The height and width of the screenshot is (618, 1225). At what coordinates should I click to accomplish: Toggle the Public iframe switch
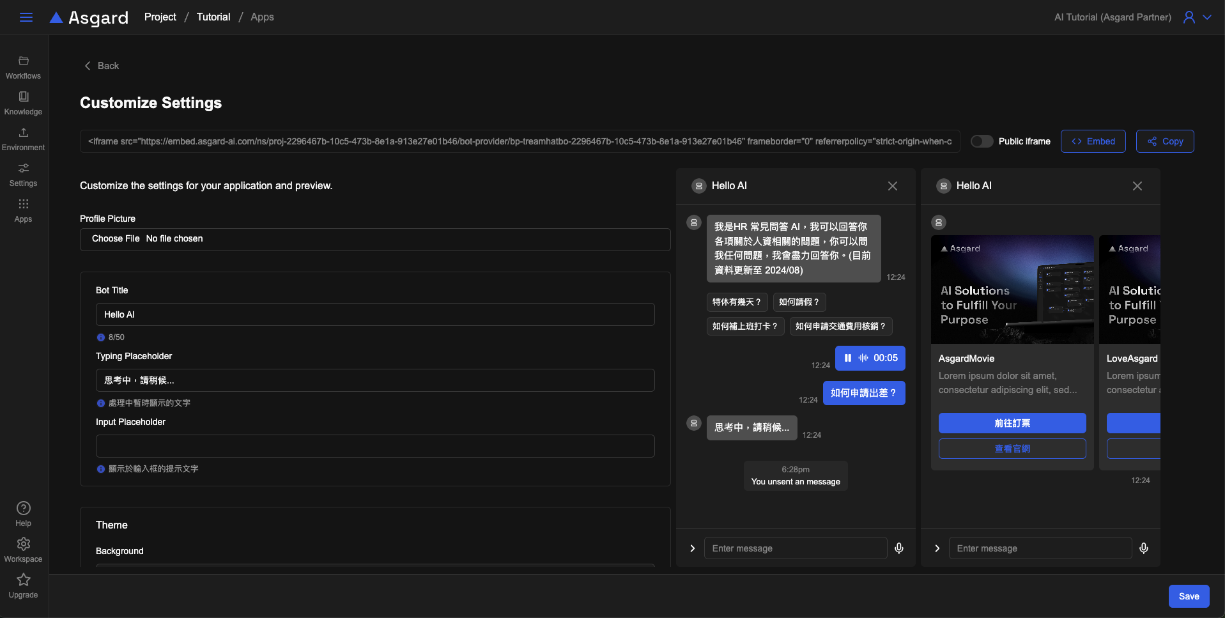pyautogui.click(x=982, y=141)
